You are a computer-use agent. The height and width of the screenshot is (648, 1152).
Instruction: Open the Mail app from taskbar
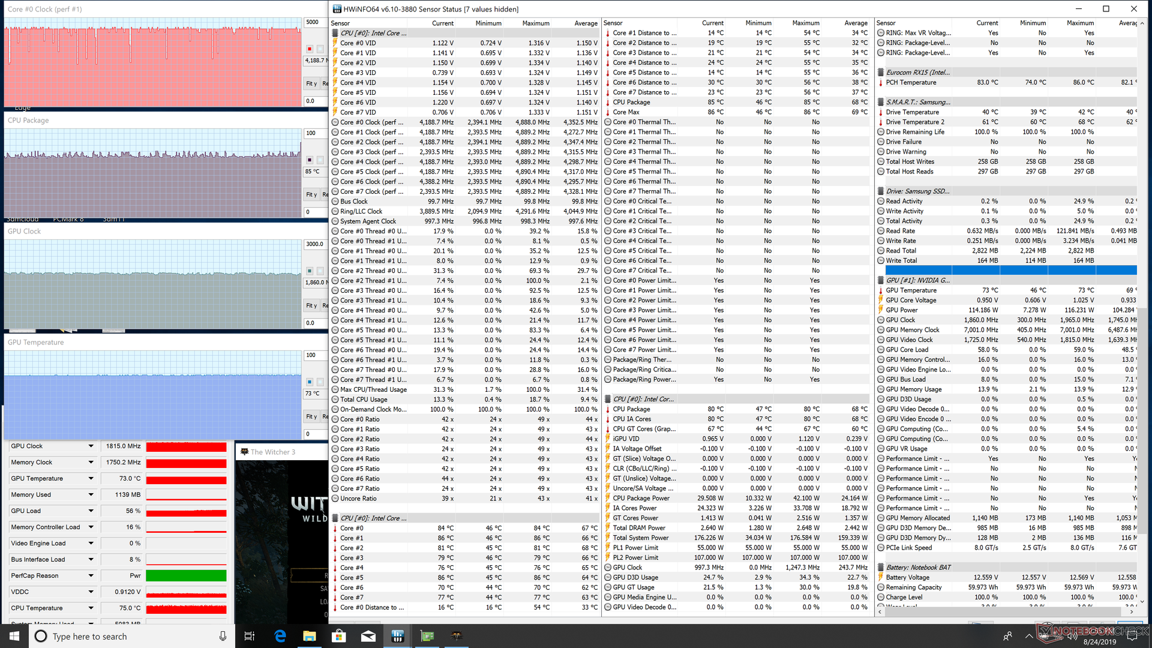368,636
